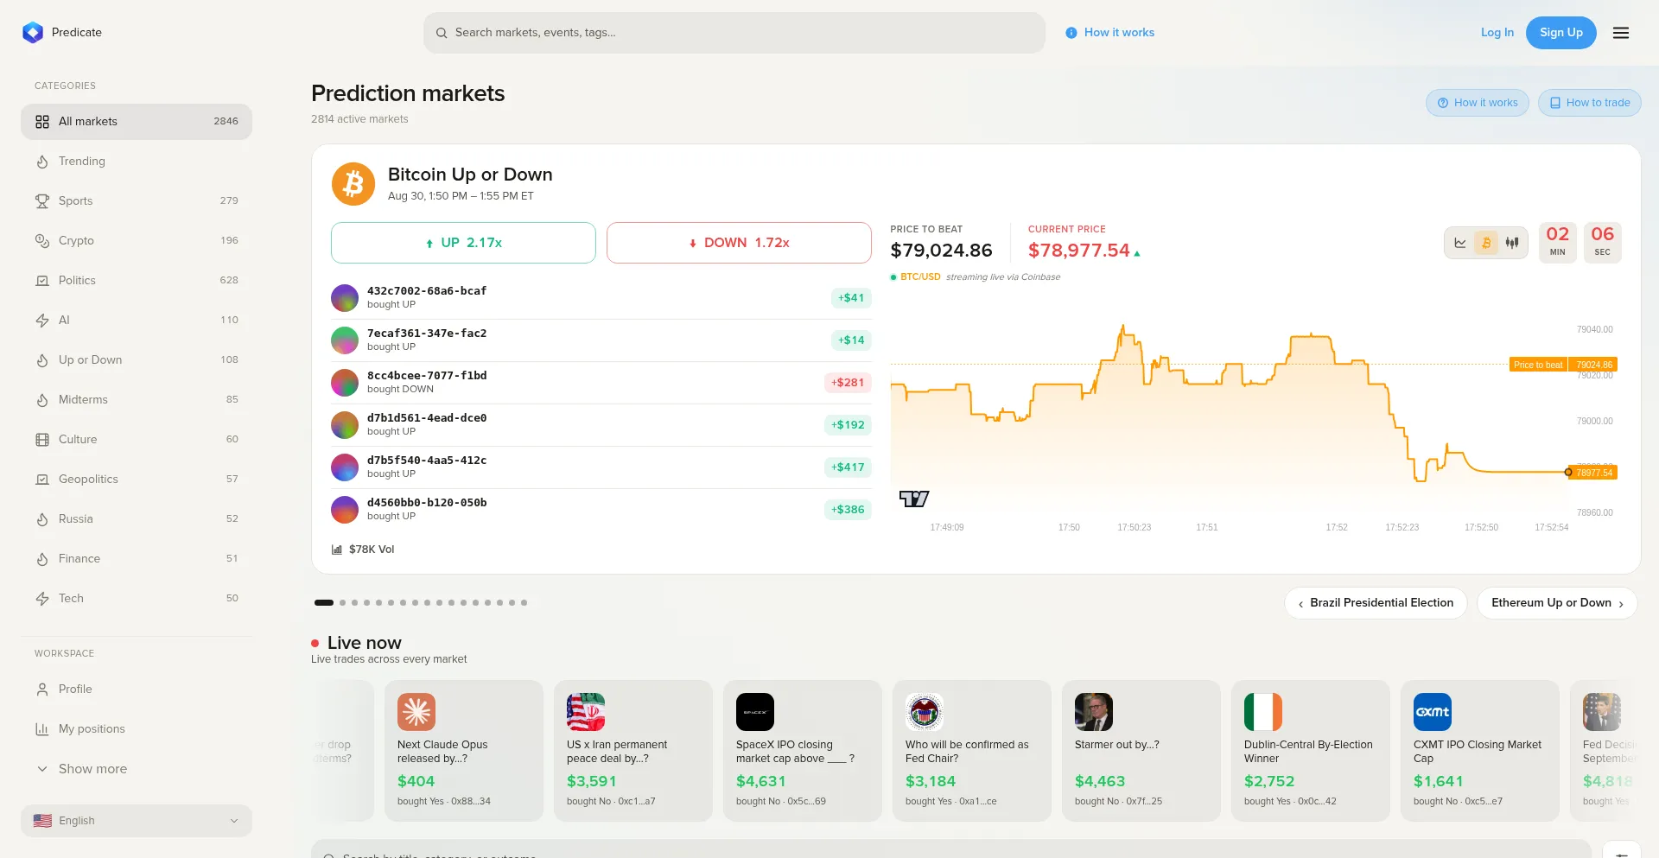Open the hamburger menu icon
The image size is (1659, 858).
1621,33
